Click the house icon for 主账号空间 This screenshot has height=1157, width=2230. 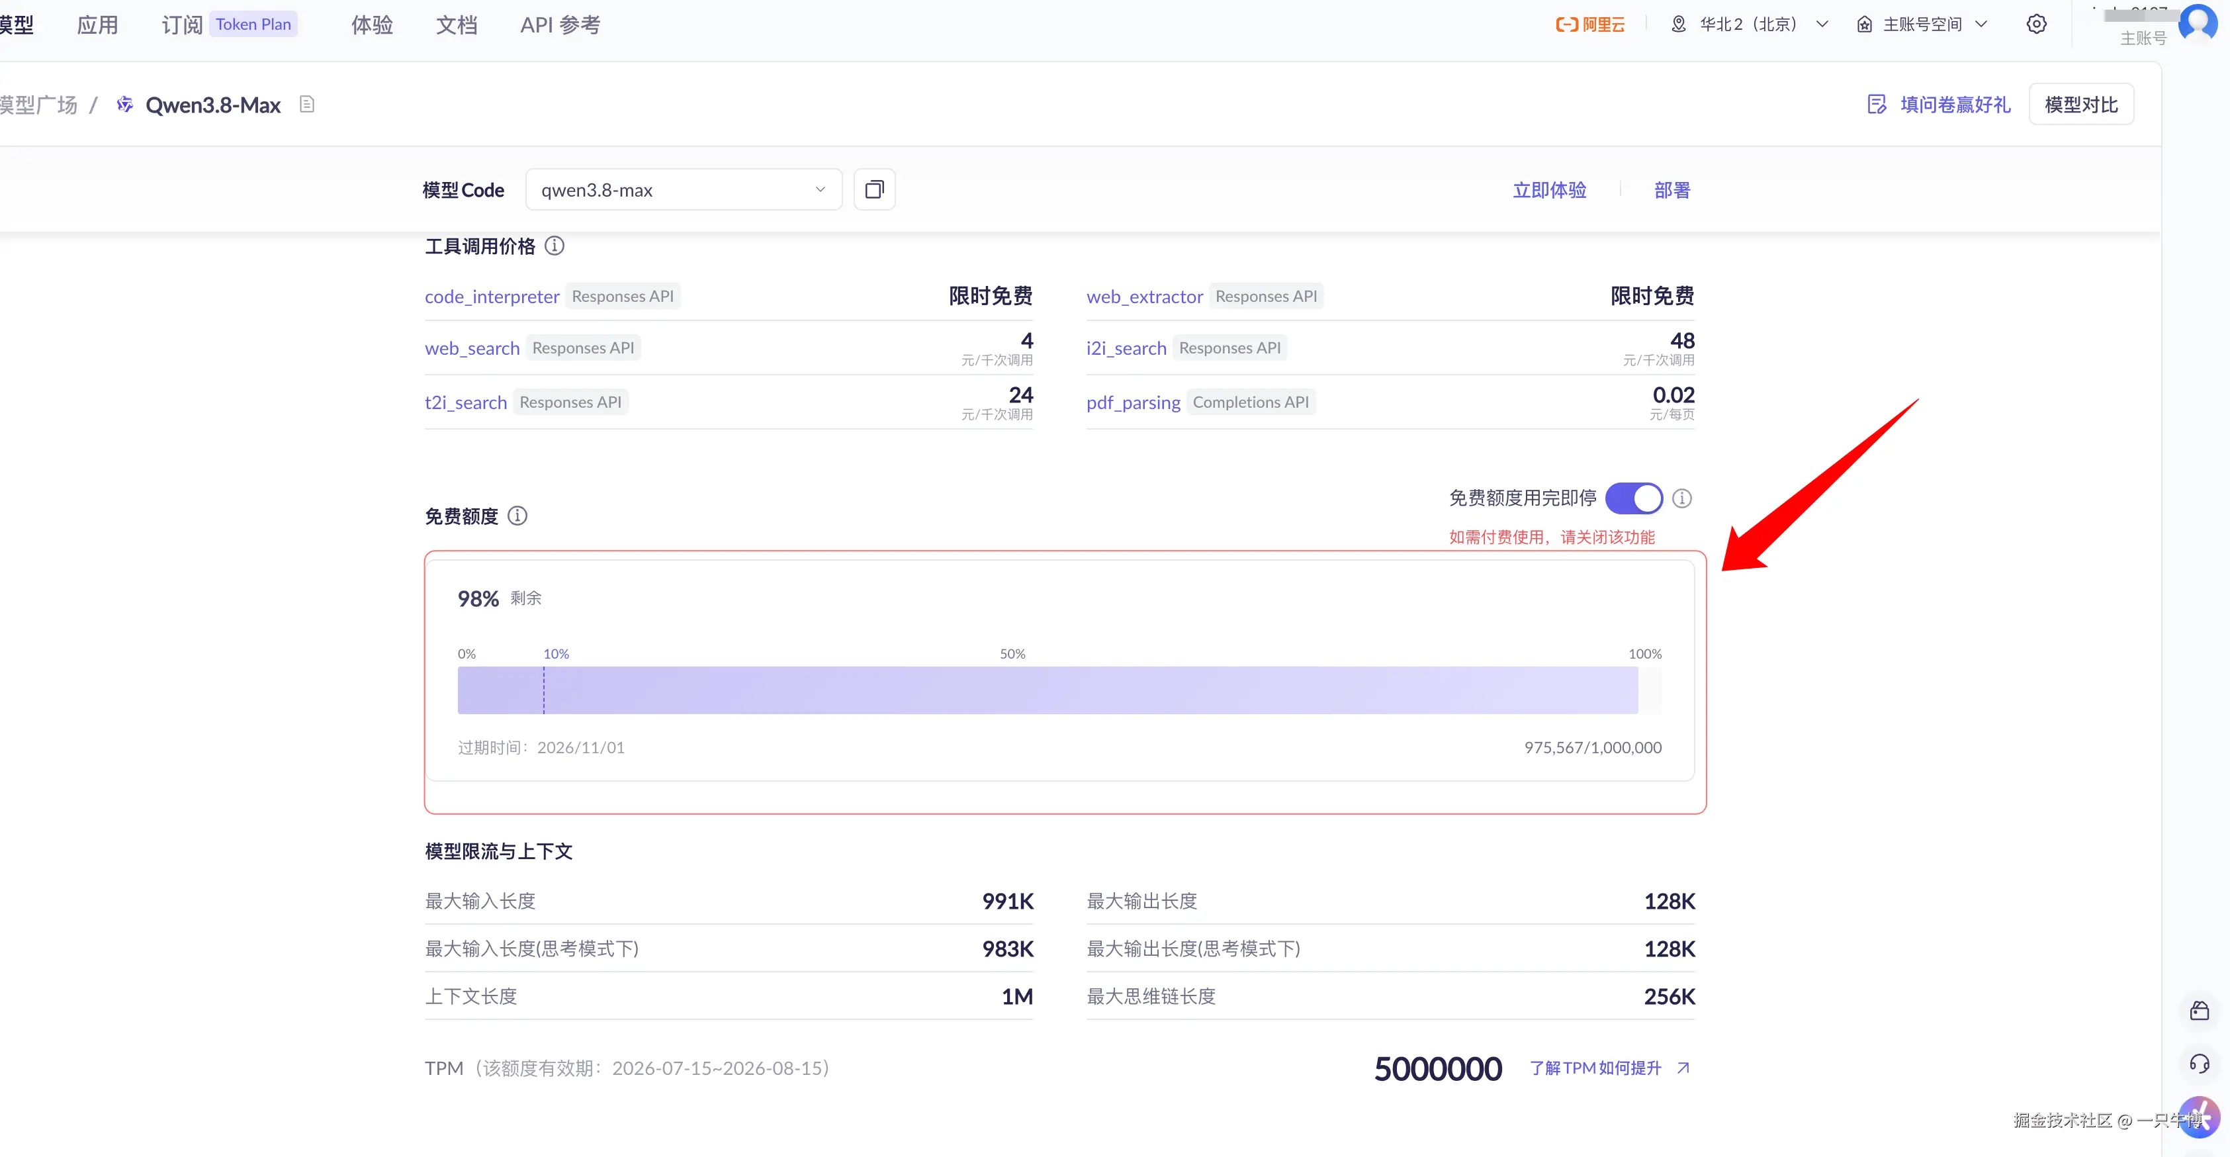pyautogui.click(x=1865, y=24)
